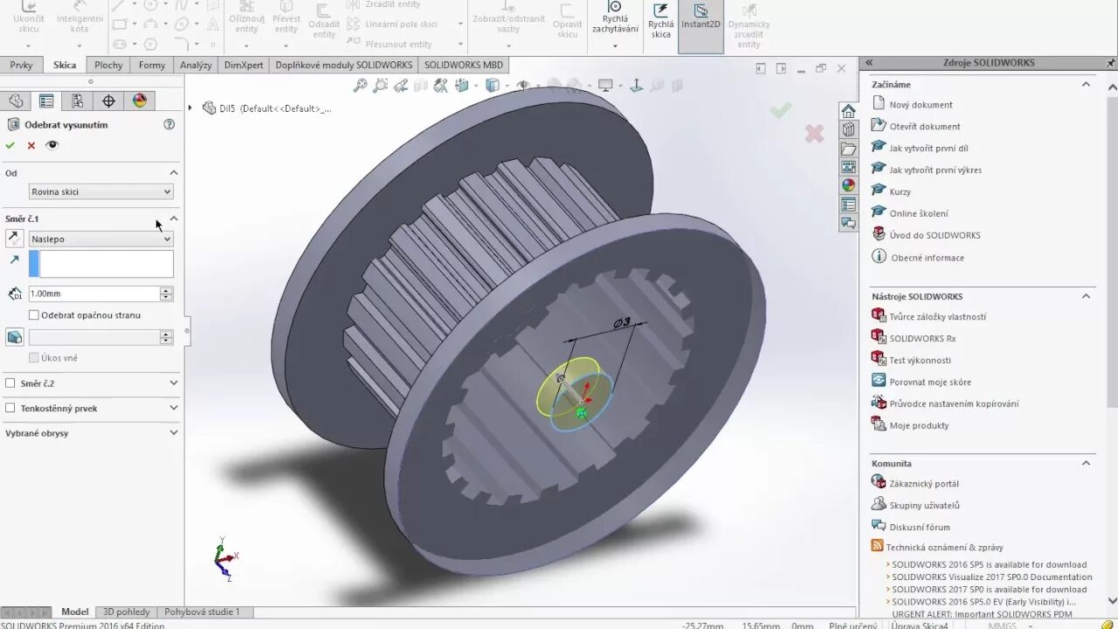
Task: Toggle detailed preview eye icon
Action: point(52,145)
